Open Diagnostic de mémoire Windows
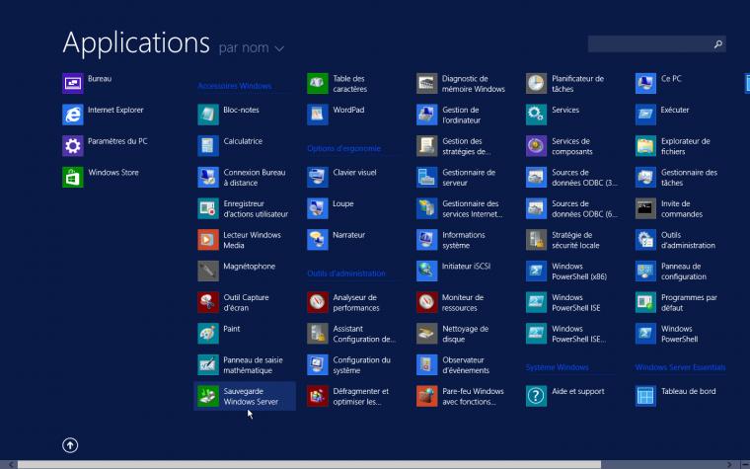 click(426, 83)
